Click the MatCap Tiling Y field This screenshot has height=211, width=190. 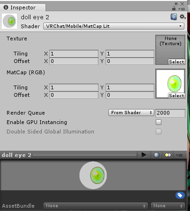pos(130,87)
